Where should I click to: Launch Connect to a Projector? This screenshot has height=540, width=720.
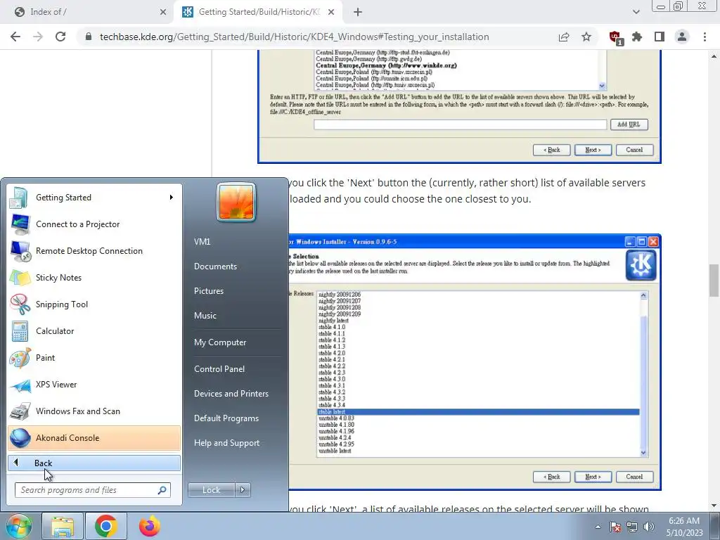point(94,224)
